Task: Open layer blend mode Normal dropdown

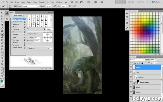Action: coord(137,60)
